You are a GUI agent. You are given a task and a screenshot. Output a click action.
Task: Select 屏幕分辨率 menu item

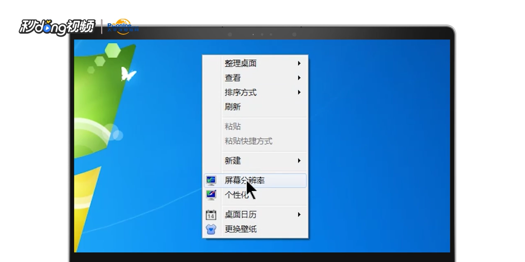[255, 181]
